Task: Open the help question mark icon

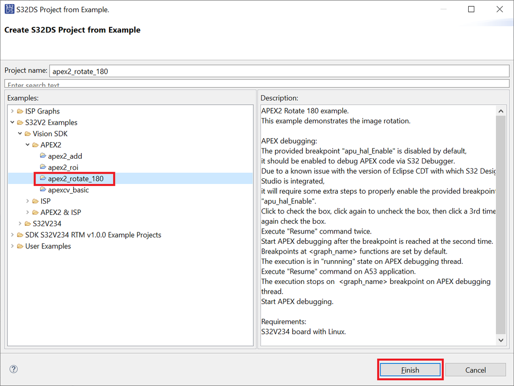Action: [13, 370]
